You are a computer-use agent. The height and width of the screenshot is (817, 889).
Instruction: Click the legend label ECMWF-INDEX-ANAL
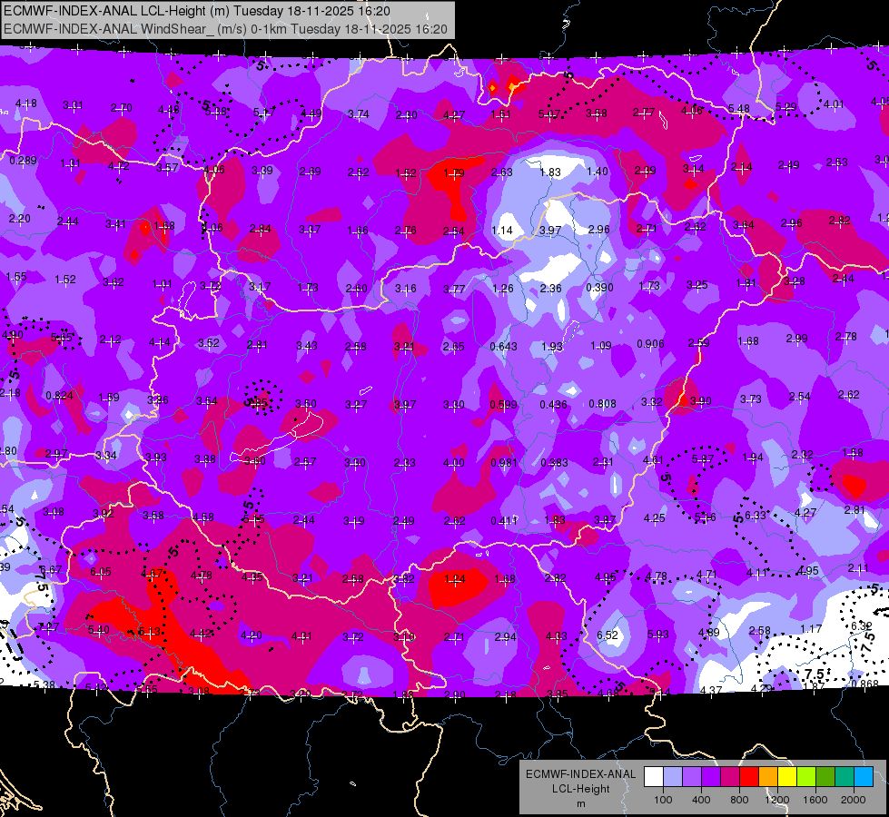(x=580, y=774)
